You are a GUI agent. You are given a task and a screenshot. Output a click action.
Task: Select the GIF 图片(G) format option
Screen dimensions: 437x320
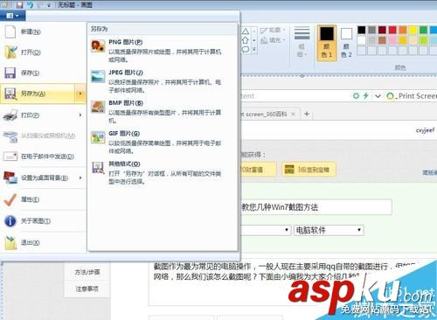click(x=162, y=142)
